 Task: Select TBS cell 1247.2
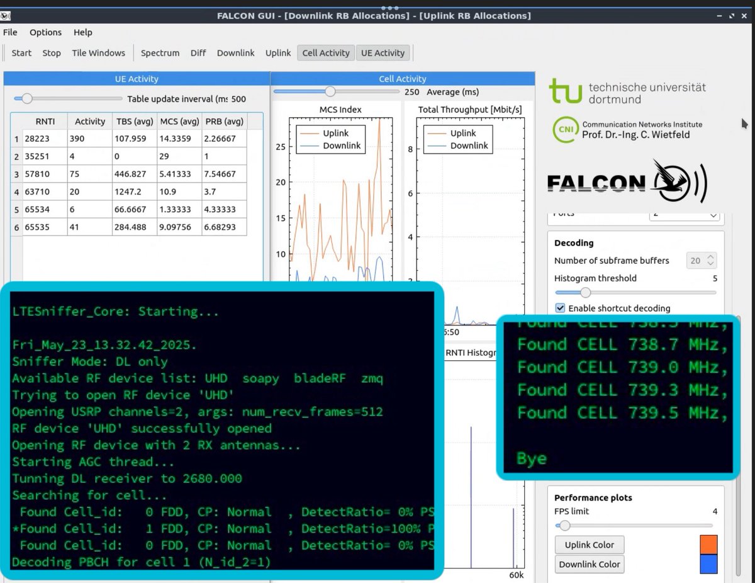coord(135,191)
